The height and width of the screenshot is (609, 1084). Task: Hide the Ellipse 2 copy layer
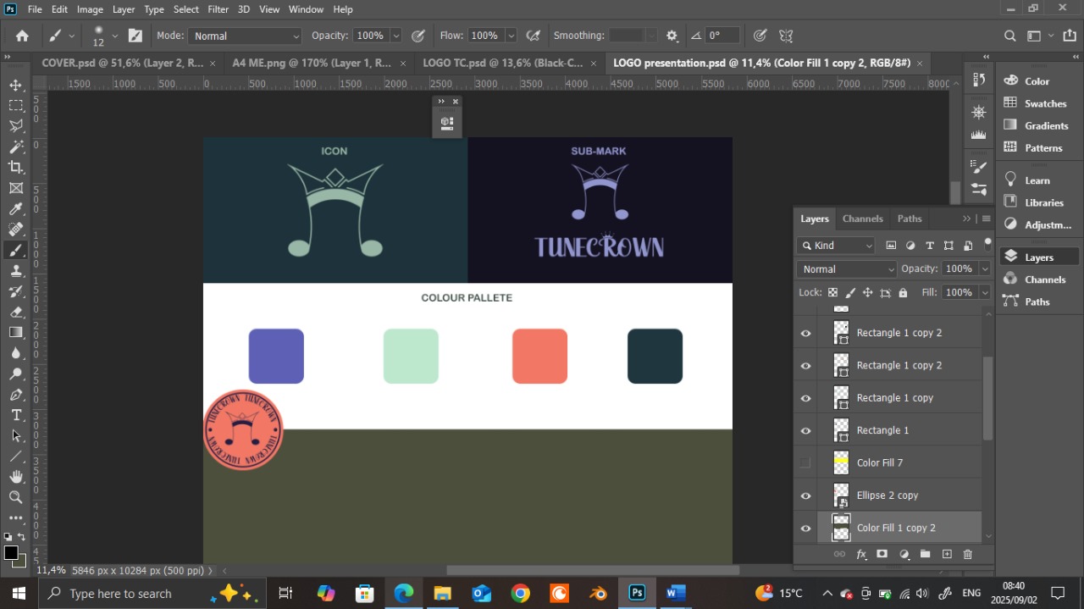coord(805,496)
